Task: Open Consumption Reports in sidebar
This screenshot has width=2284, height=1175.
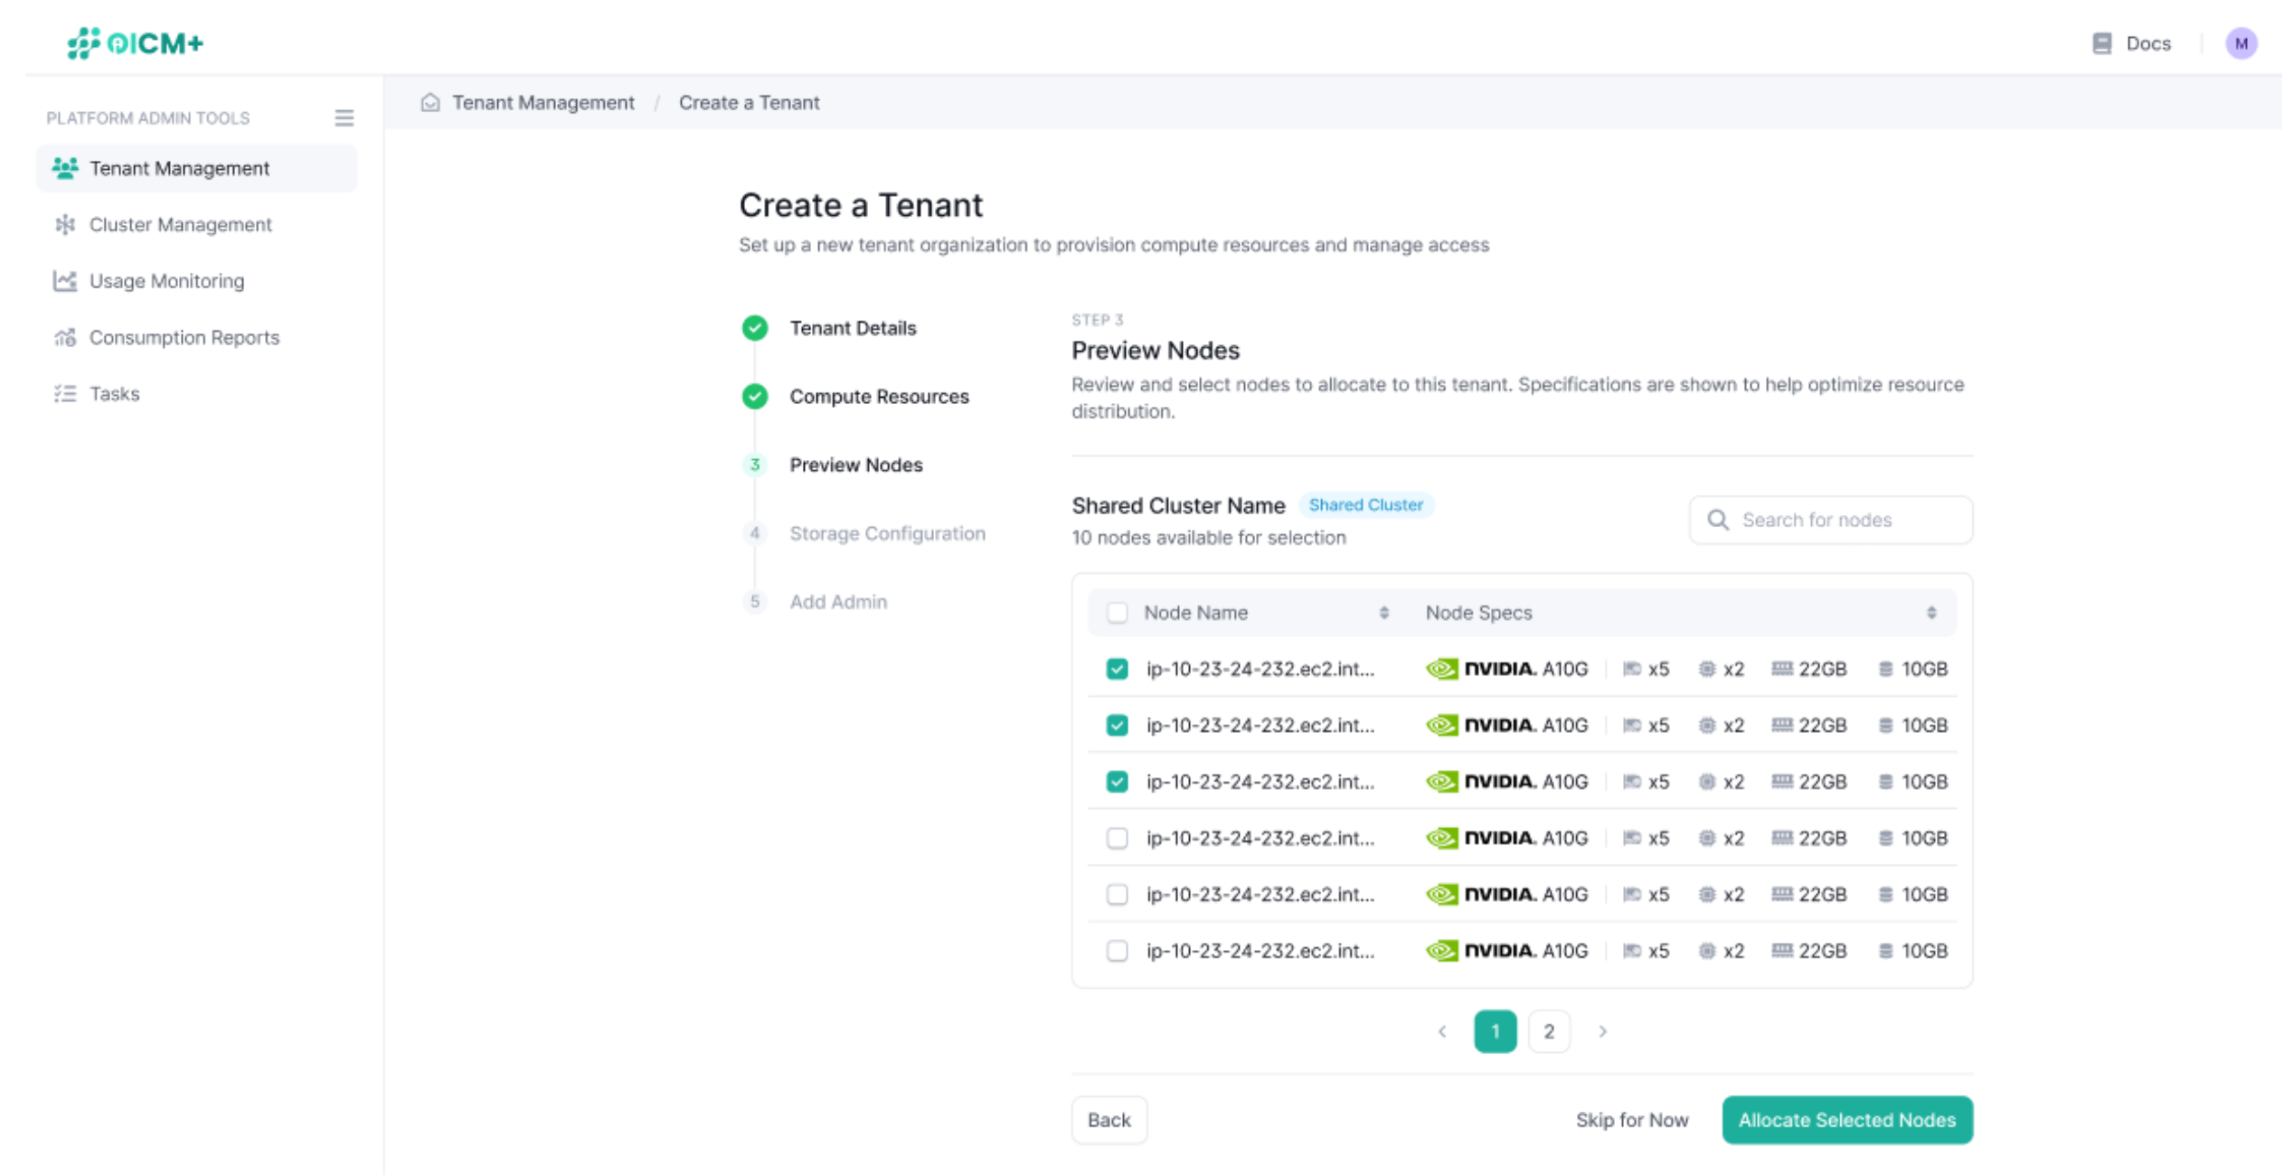Action: [184, 337]
